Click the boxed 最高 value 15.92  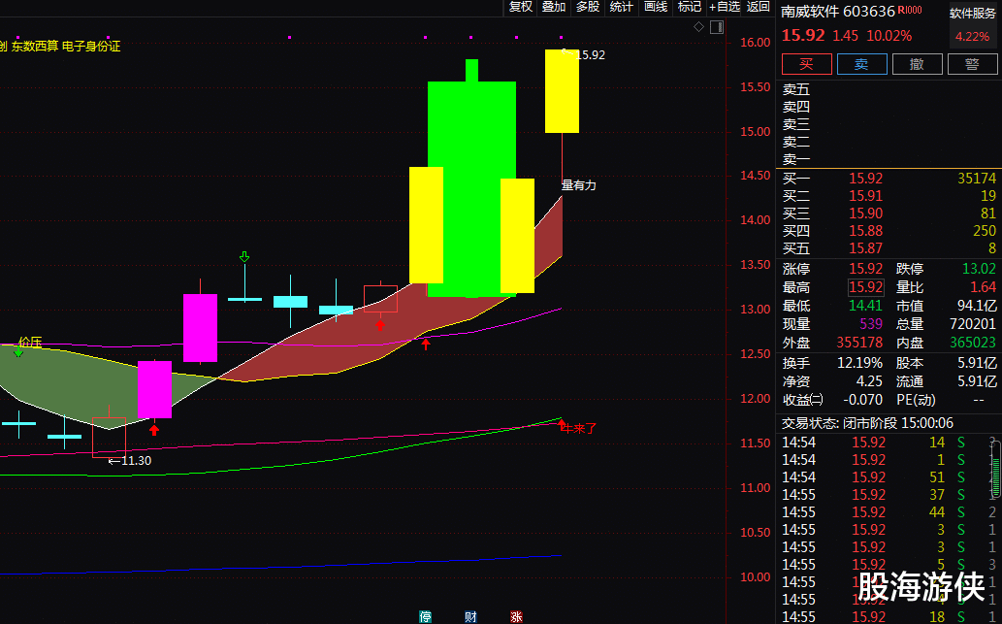[866, 287]
